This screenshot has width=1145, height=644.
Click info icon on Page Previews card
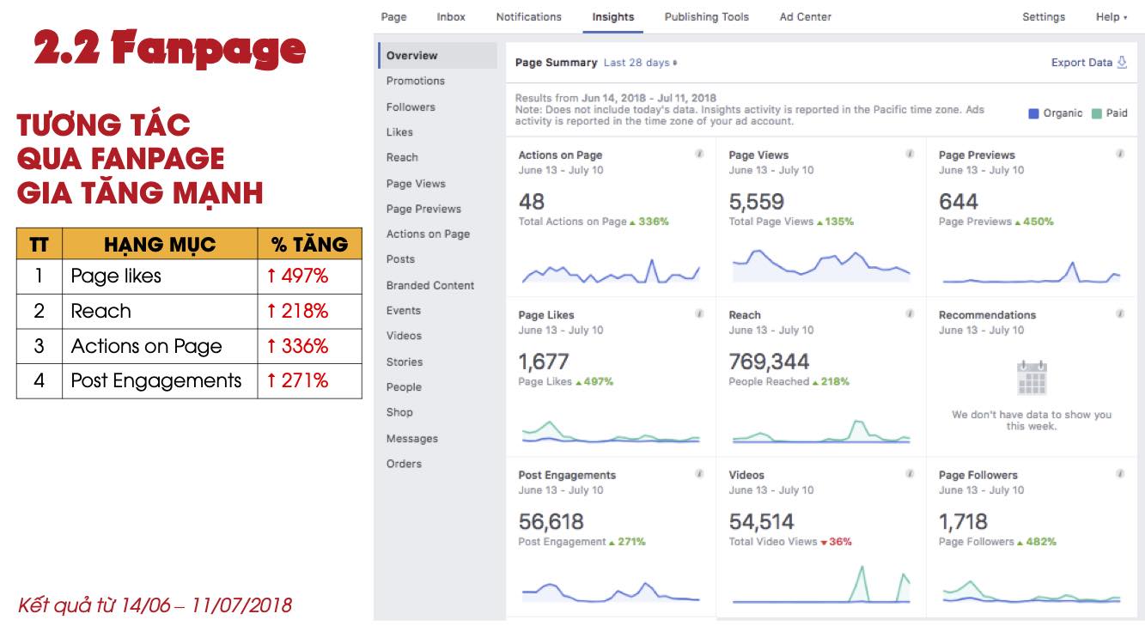coord(1120,155)
